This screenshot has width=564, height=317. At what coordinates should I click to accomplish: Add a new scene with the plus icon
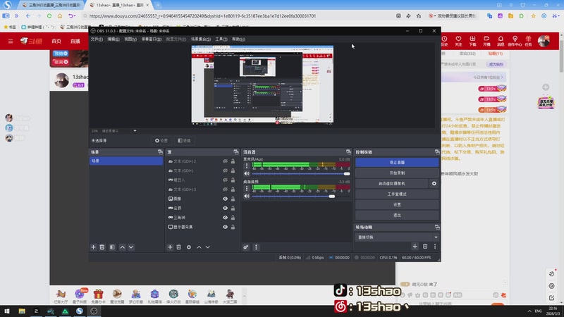[x=94, y=247]
